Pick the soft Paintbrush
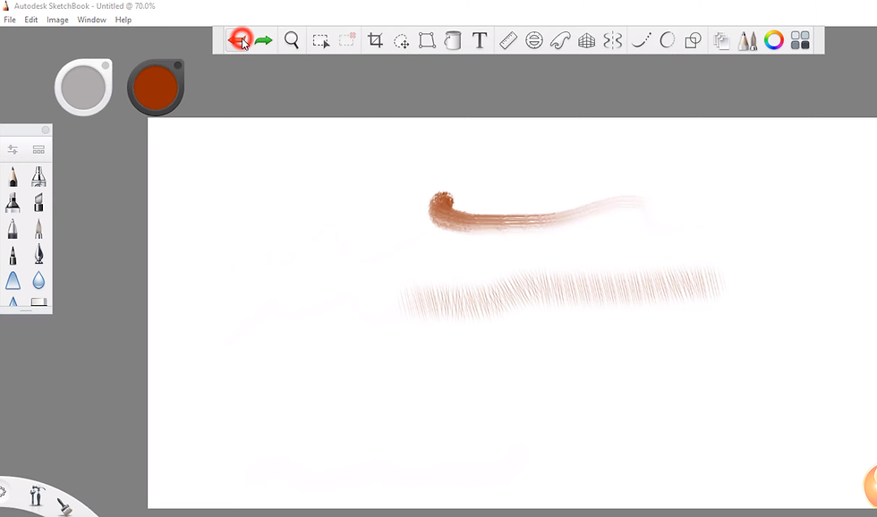Viewport: 877px width, 517px height. click(x=38, y=229)
